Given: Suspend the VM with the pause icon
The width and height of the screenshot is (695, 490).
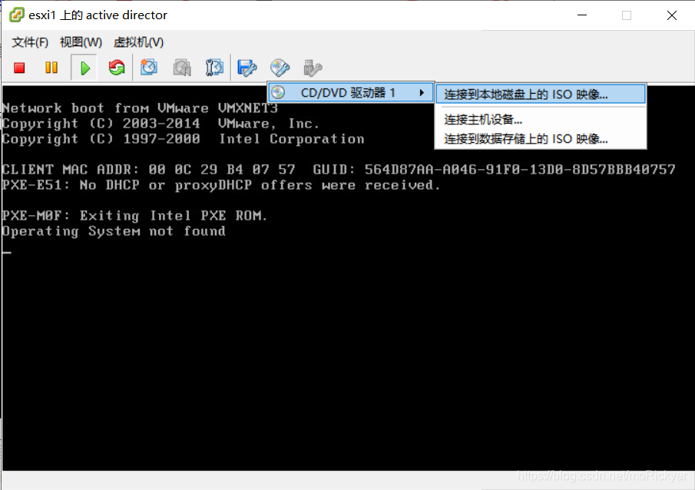Looking at the screenshot, I should point(51,68).
